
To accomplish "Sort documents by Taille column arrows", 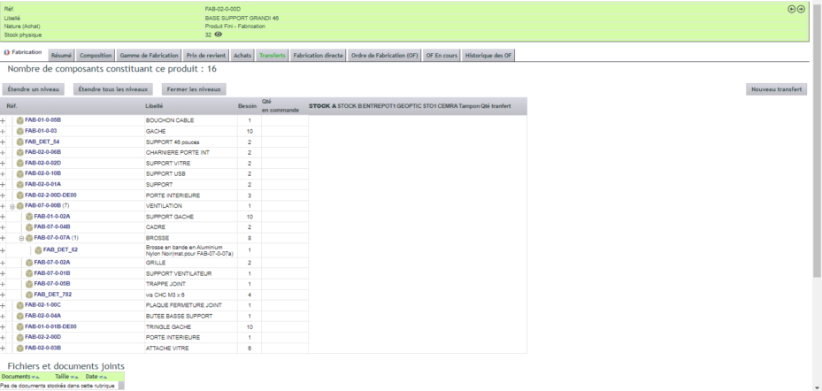I will pos(75,377).
